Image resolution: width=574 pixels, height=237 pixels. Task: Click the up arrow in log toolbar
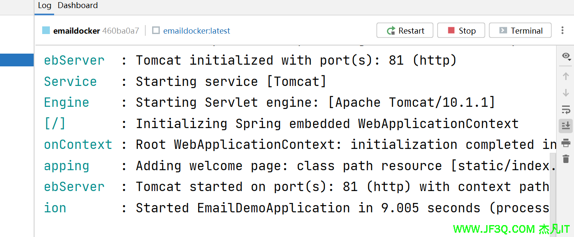[x=566, y=77]
